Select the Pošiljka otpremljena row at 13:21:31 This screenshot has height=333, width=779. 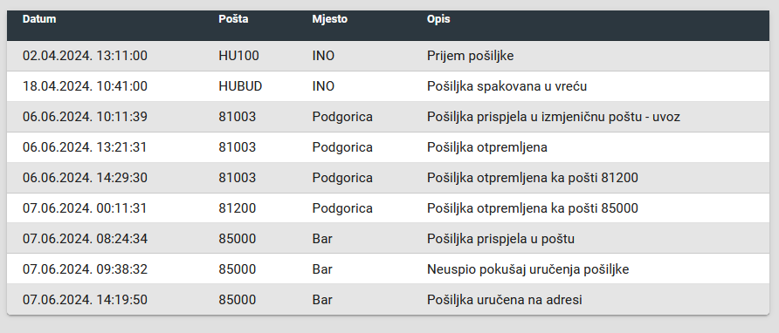click(x=388, y=147)
